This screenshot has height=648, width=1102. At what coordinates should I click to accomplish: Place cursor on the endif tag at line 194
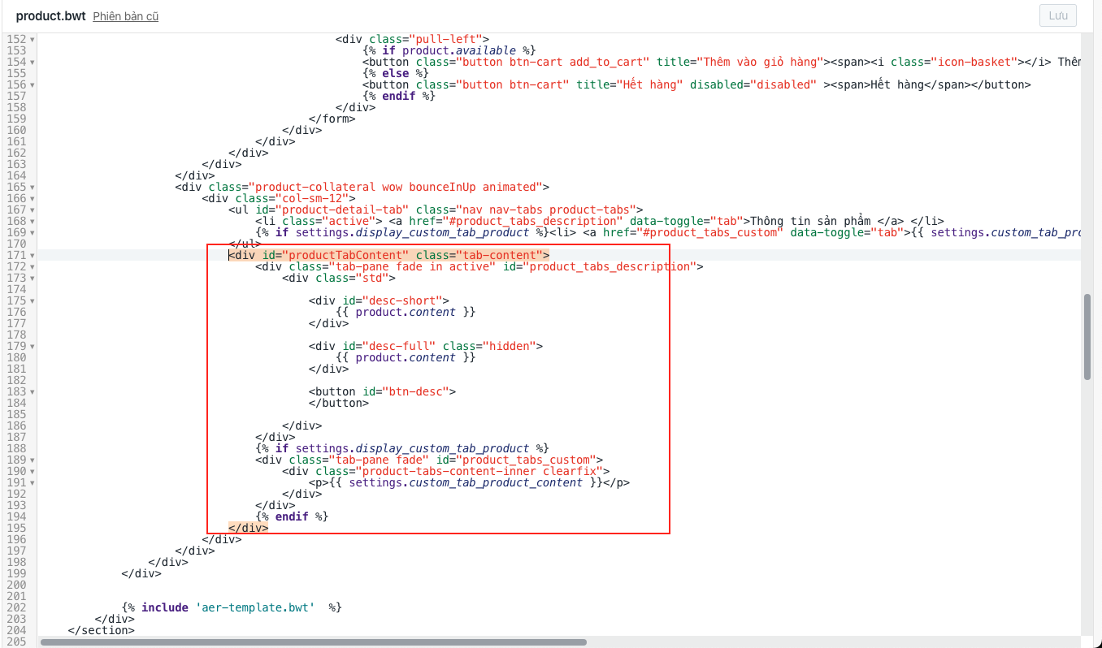[x=292, y=516]
